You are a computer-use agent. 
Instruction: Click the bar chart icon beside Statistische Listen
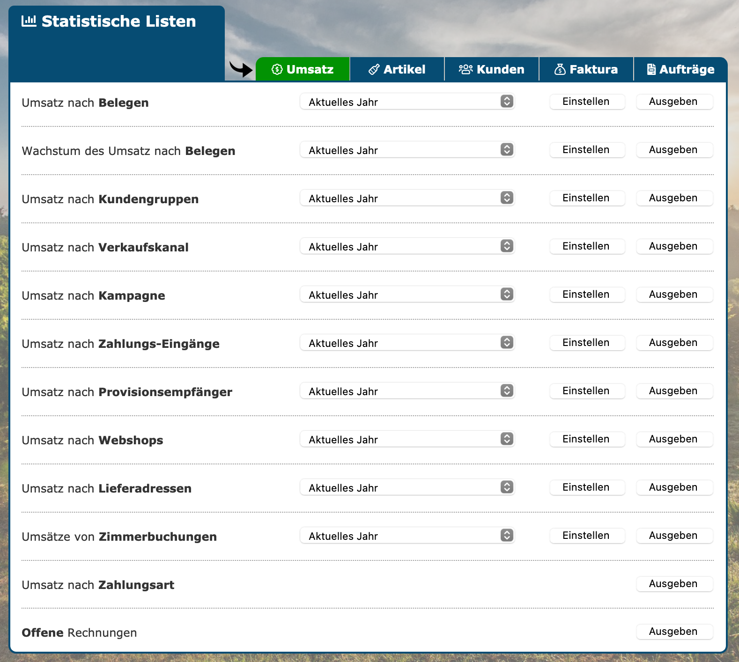pyautogui.click(x=29, y=21)
